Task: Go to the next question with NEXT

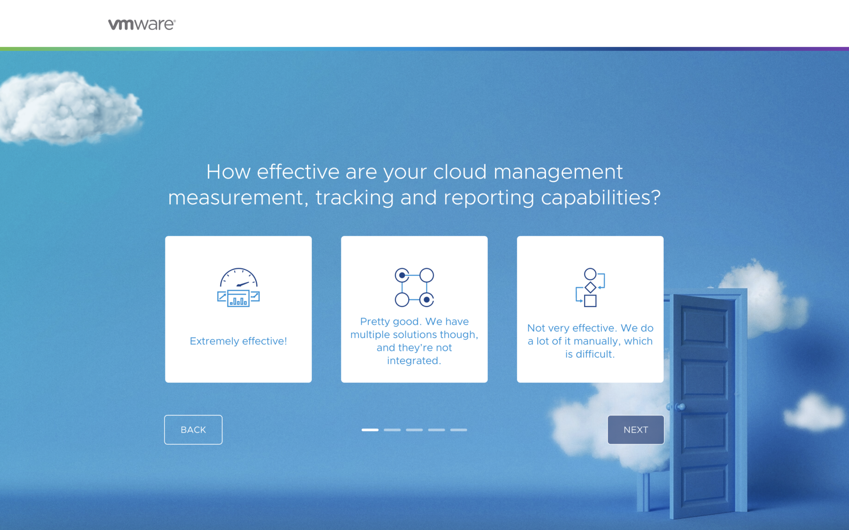Action: click(x=635, y=430)
